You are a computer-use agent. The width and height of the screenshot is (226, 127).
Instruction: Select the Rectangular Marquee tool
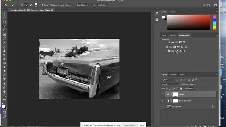coord(4,18)
